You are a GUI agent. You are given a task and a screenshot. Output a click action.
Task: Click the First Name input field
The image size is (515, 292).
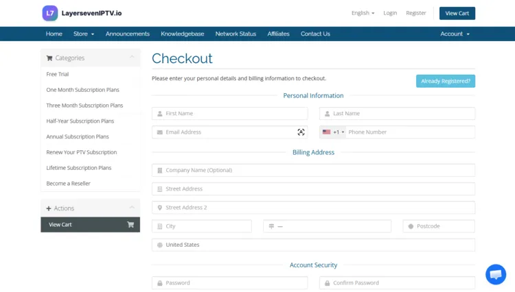point(231,114)
